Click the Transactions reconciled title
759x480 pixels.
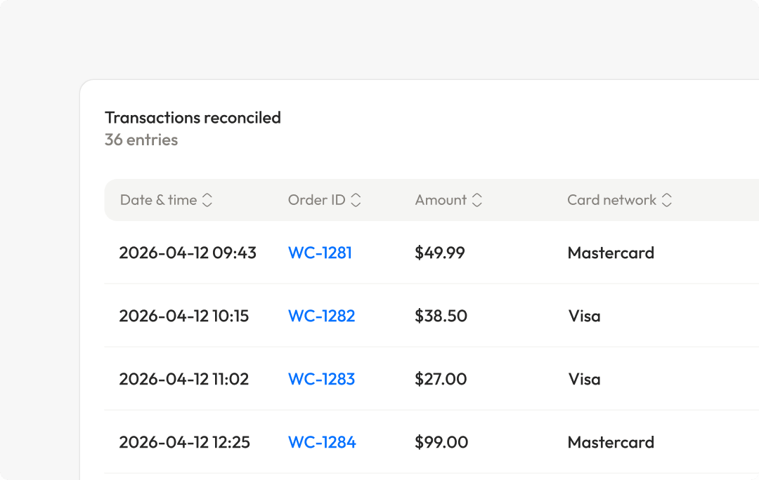(x=193, y=117)
